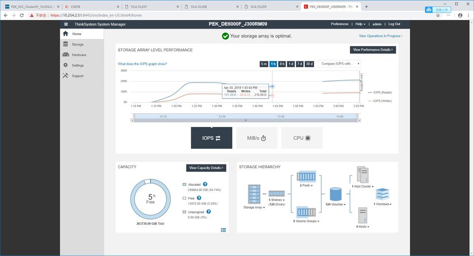Click the Volumes cylinder icon
The height and width of the screenshot is (256, 474).
click(x=336, y=194)
